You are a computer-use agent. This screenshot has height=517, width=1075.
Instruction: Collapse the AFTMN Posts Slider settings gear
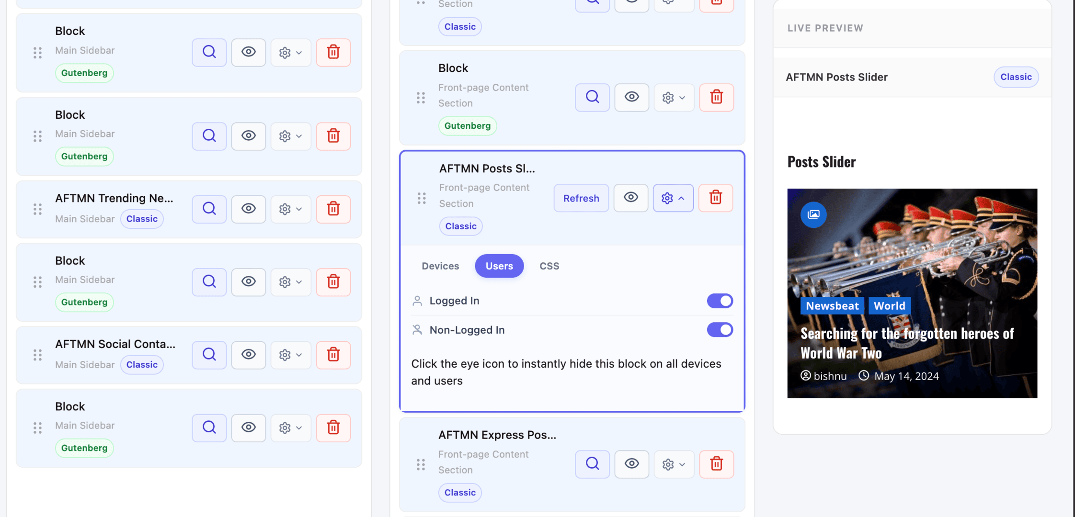coord(673,198)
